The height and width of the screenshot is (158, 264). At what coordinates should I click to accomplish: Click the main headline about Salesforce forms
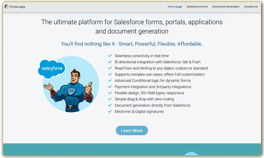(132, 26)
